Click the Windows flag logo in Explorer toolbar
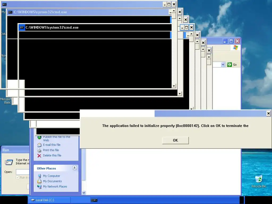This screenshot has height=204, width=272. click(x=235, y=47)
